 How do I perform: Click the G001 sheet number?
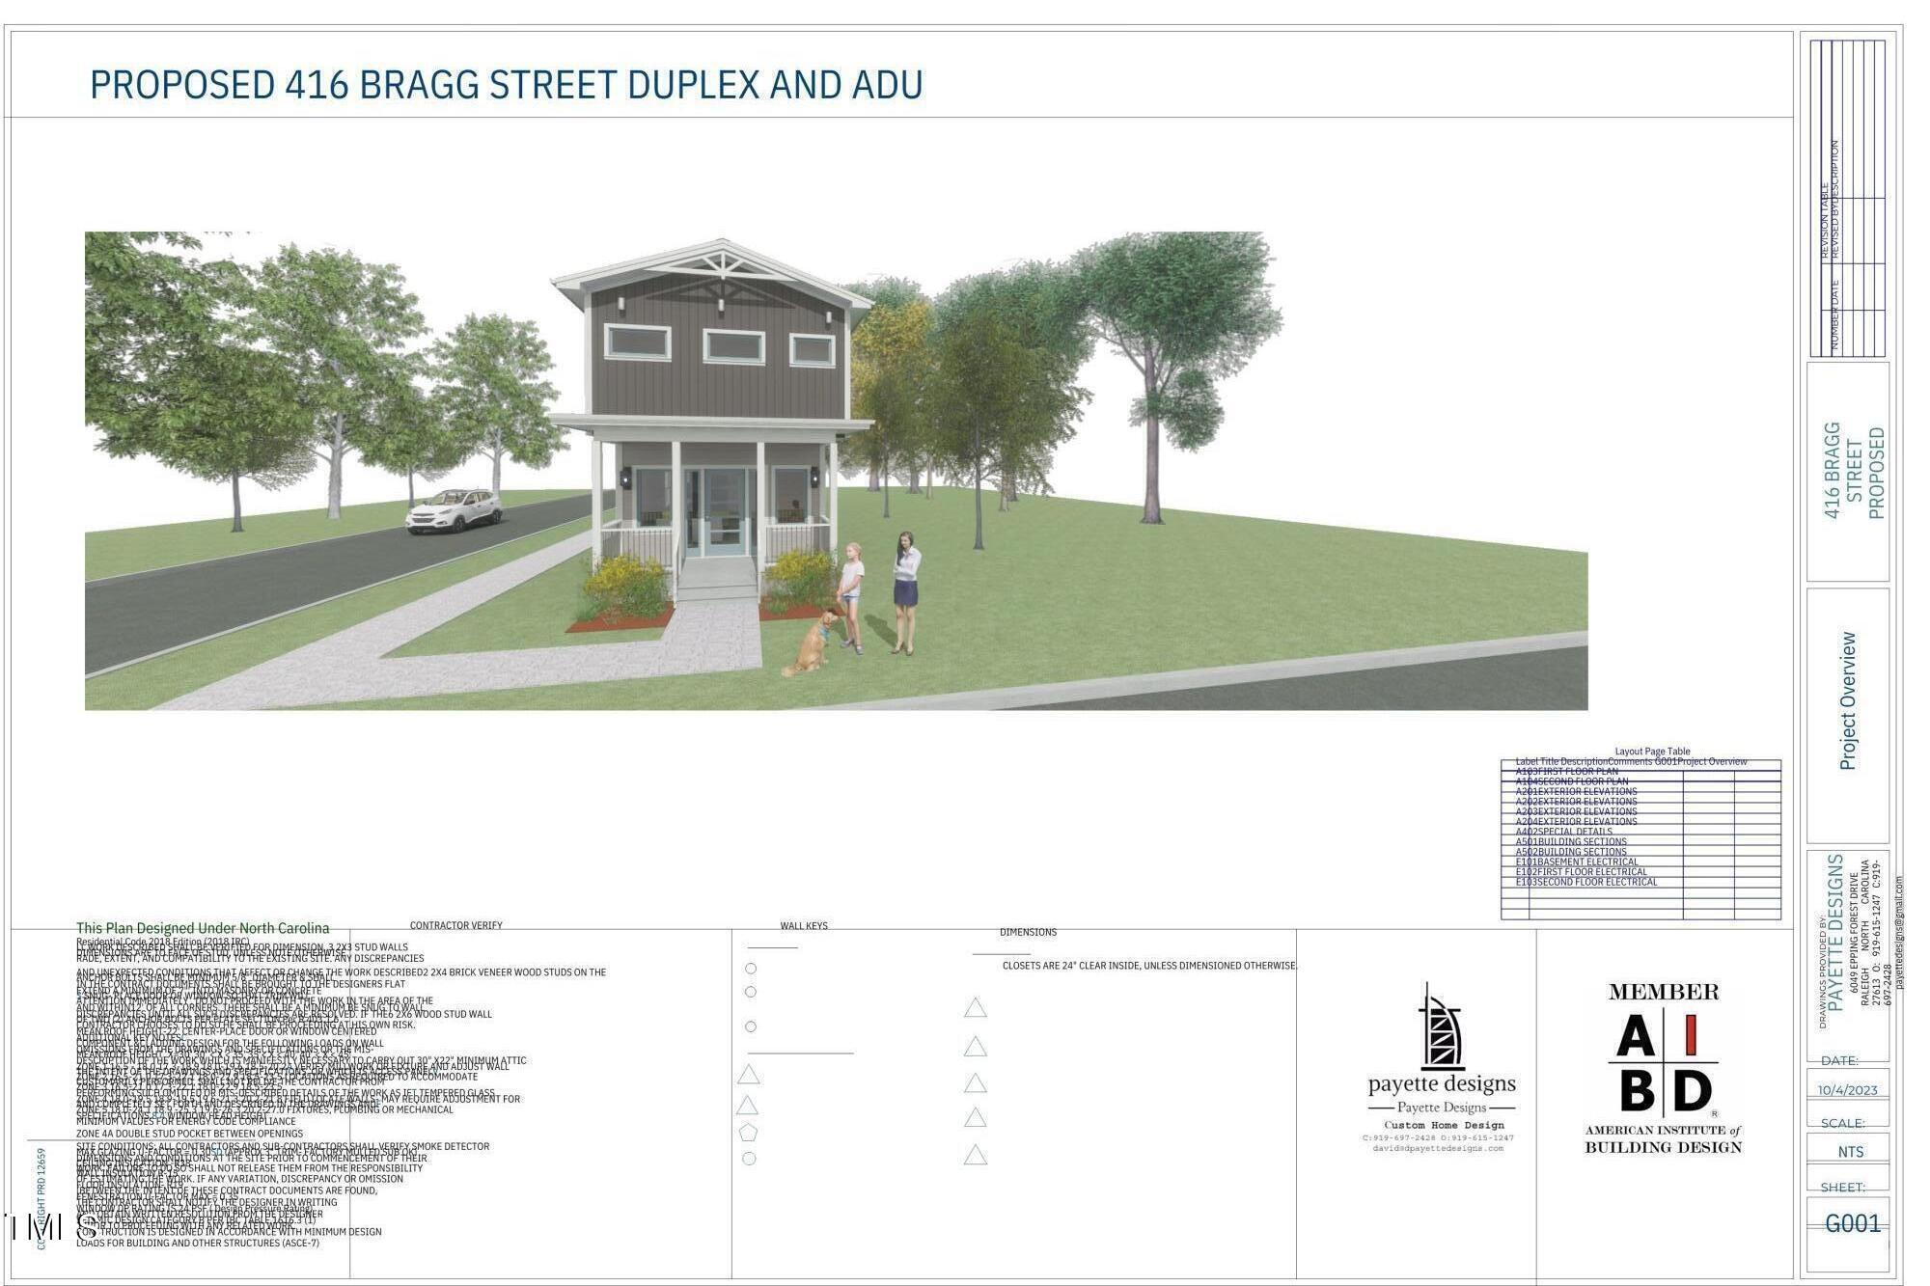coord(1853,1223)
